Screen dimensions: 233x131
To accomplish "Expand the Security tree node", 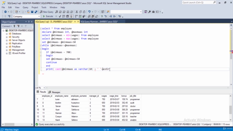I will point(7,37).
